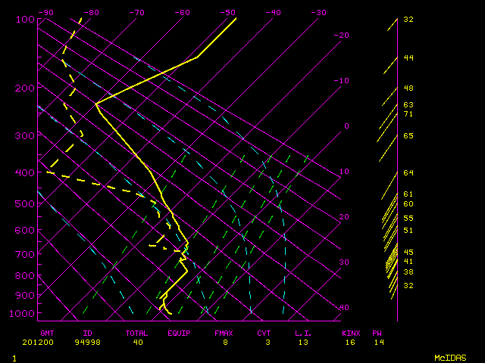Click the wind speed value 44
The height and width of the screenshot is (363, 485).
coord(408,58)
